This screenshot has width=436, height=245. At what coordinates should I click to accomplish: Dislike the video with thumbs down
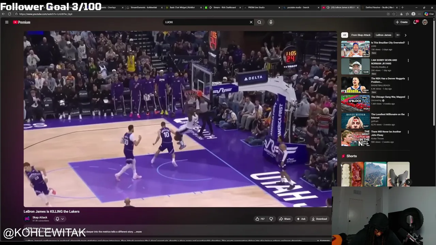(271, 219)
